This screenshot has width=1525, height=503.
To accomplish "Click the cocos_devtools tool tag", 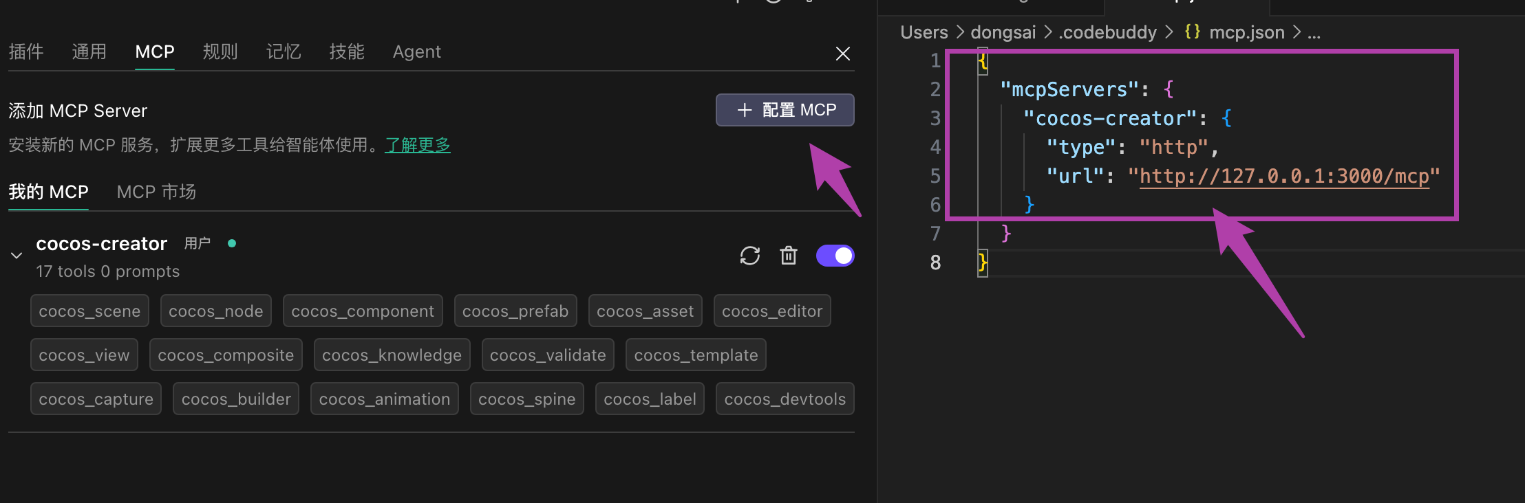I will [x=785, y=399].
